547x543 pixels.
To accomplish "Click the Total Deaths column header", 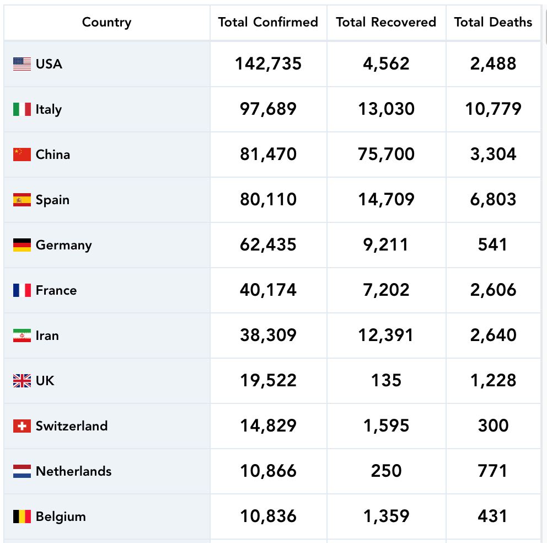I will click(x=493, y=23).
